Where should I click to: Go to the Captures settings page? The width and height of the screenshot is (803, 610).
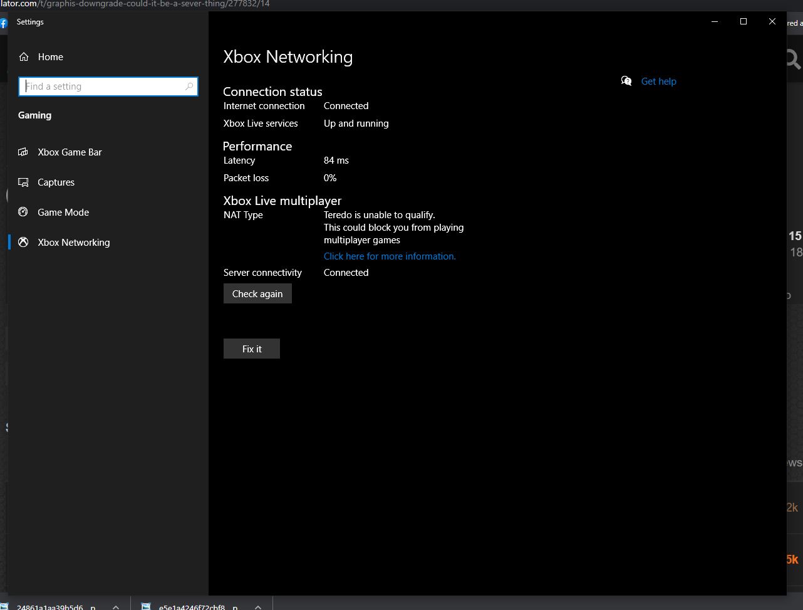pyautogui.click(x=56, y=182)
